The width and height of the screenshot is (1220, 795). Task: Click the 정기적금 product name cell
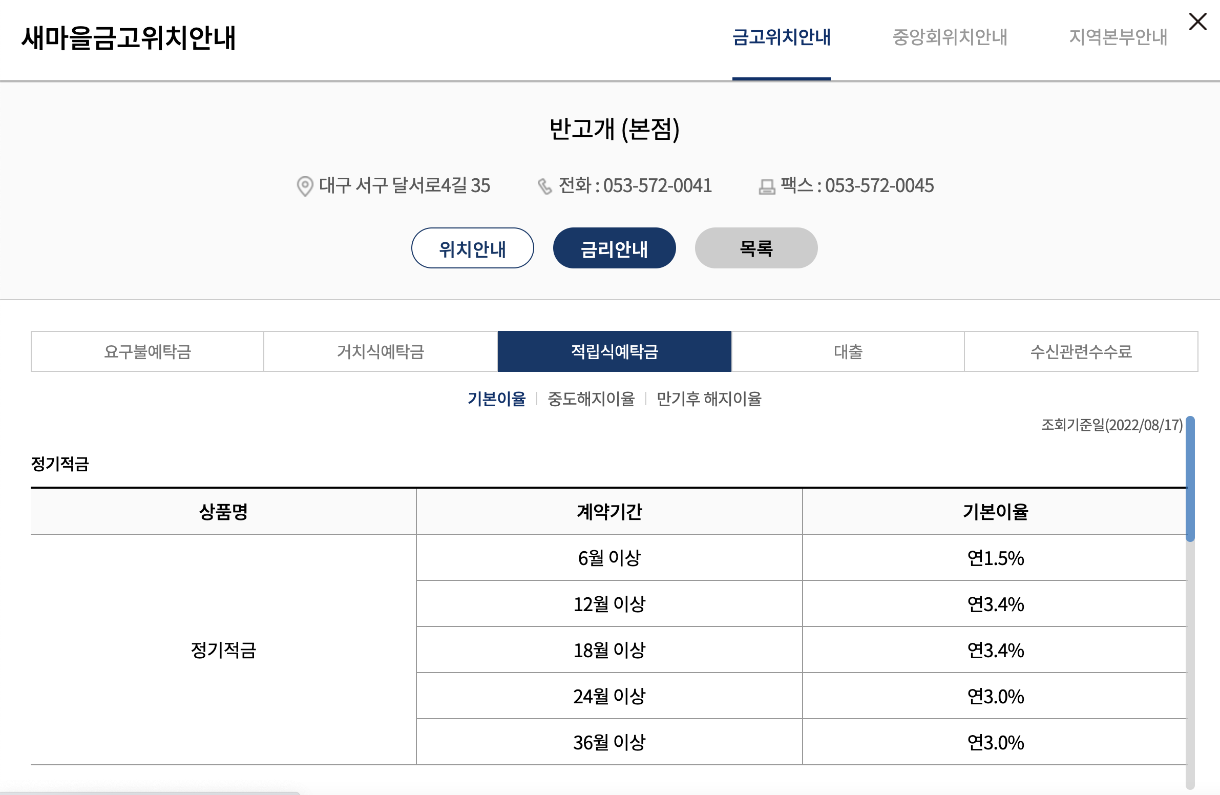(223, 650)
